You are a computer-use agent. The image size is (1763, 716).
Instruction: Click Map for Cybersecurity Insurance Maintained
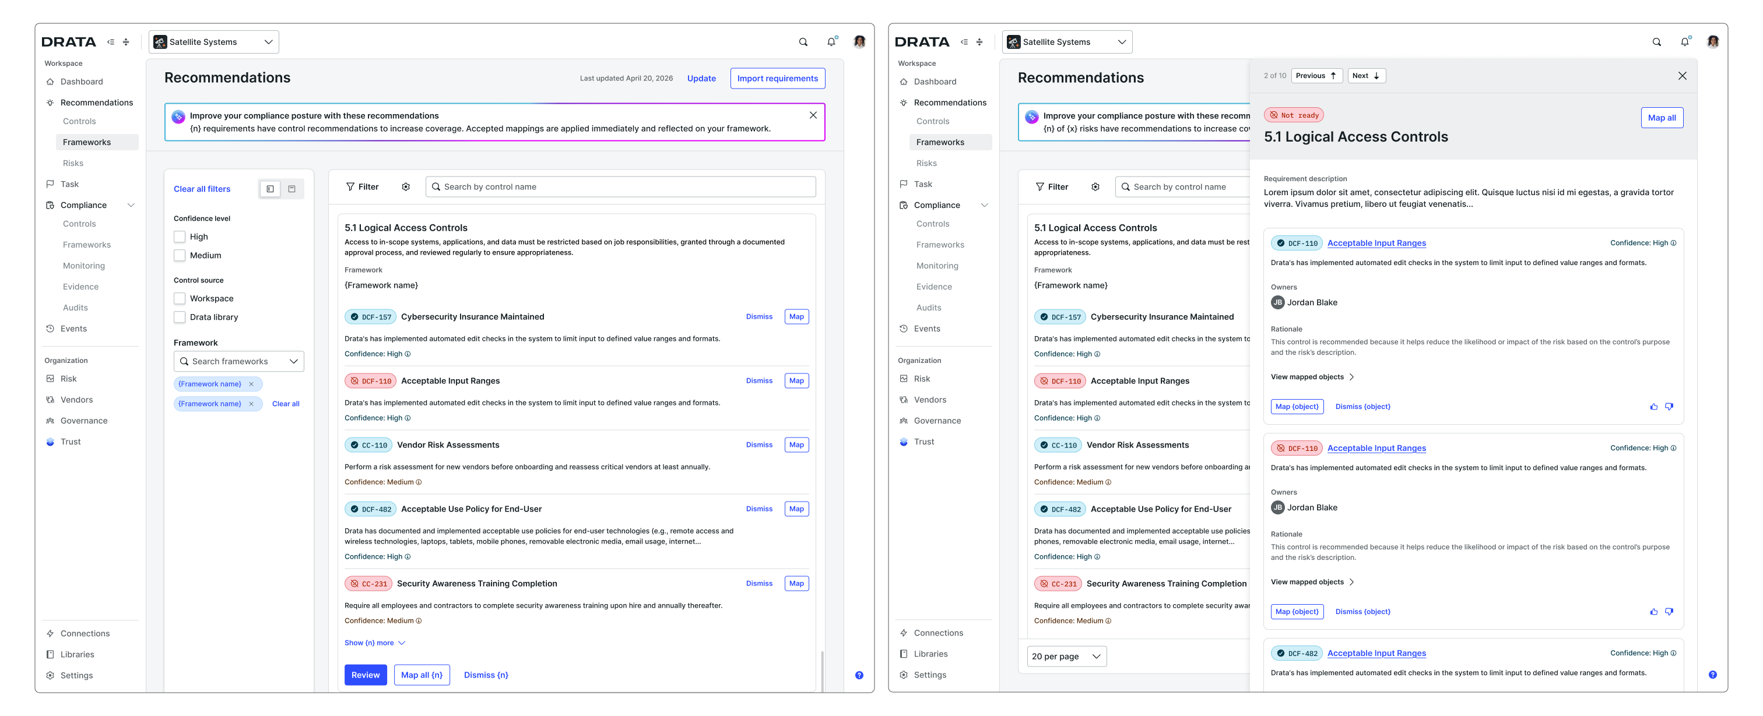click(796, 316)
